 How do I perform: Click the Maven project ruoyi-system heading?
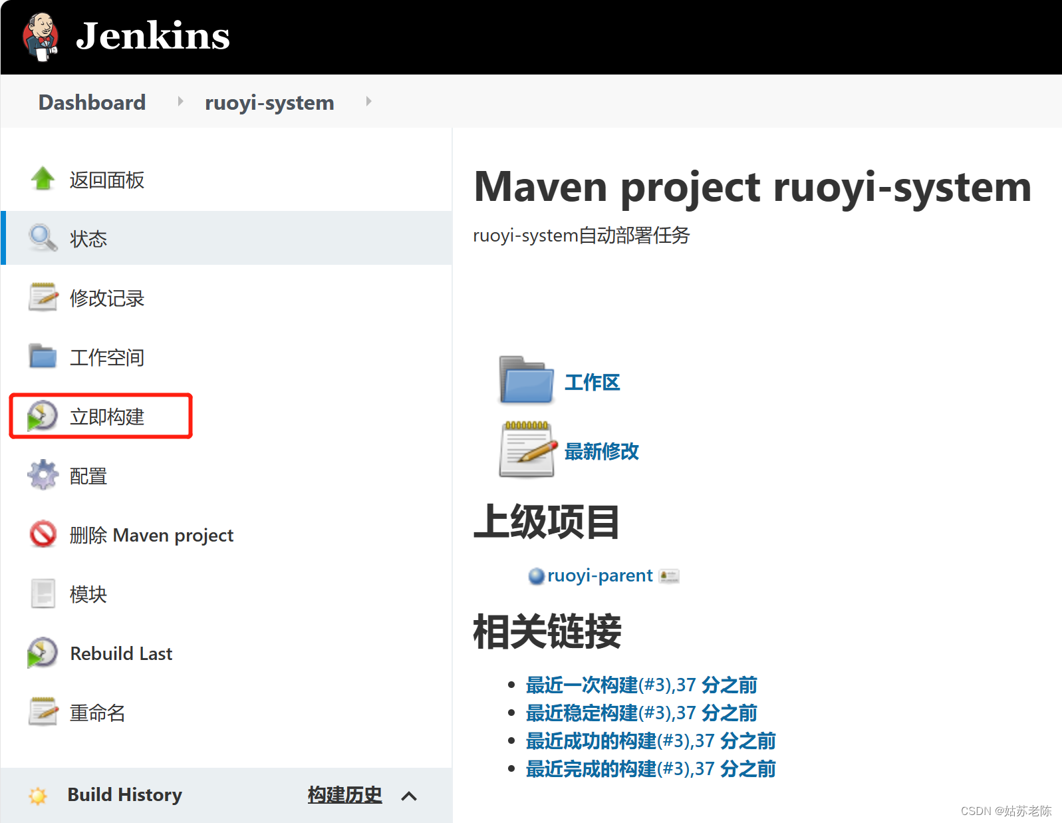point(753,188)
